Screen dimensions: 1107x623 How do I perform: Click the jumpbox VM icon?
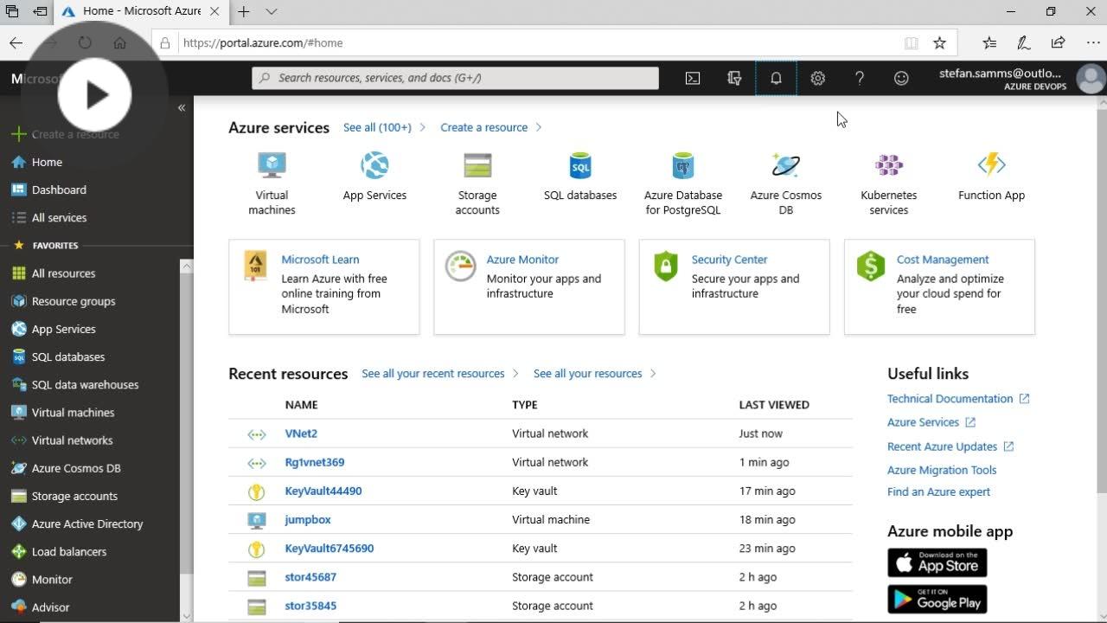click(x=256, y=520)
